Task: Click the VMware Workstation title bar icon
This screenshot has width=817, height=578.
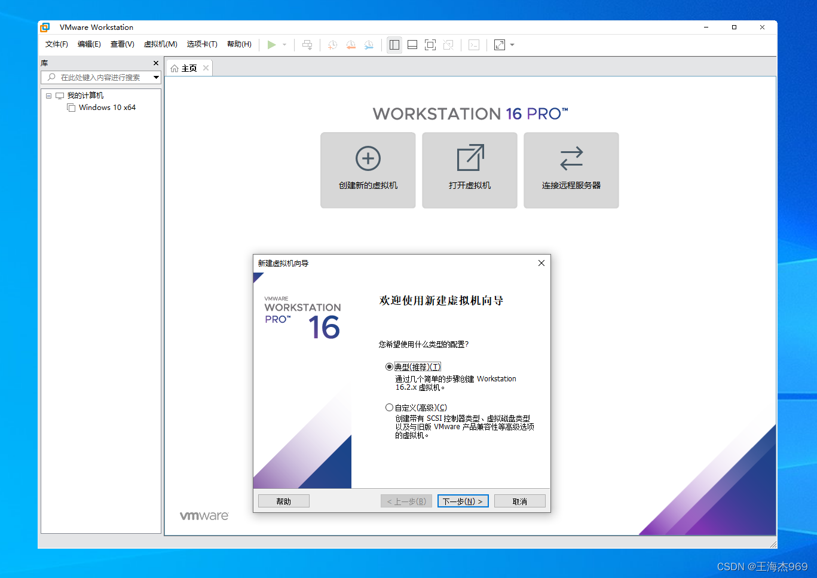Action: 45,27
